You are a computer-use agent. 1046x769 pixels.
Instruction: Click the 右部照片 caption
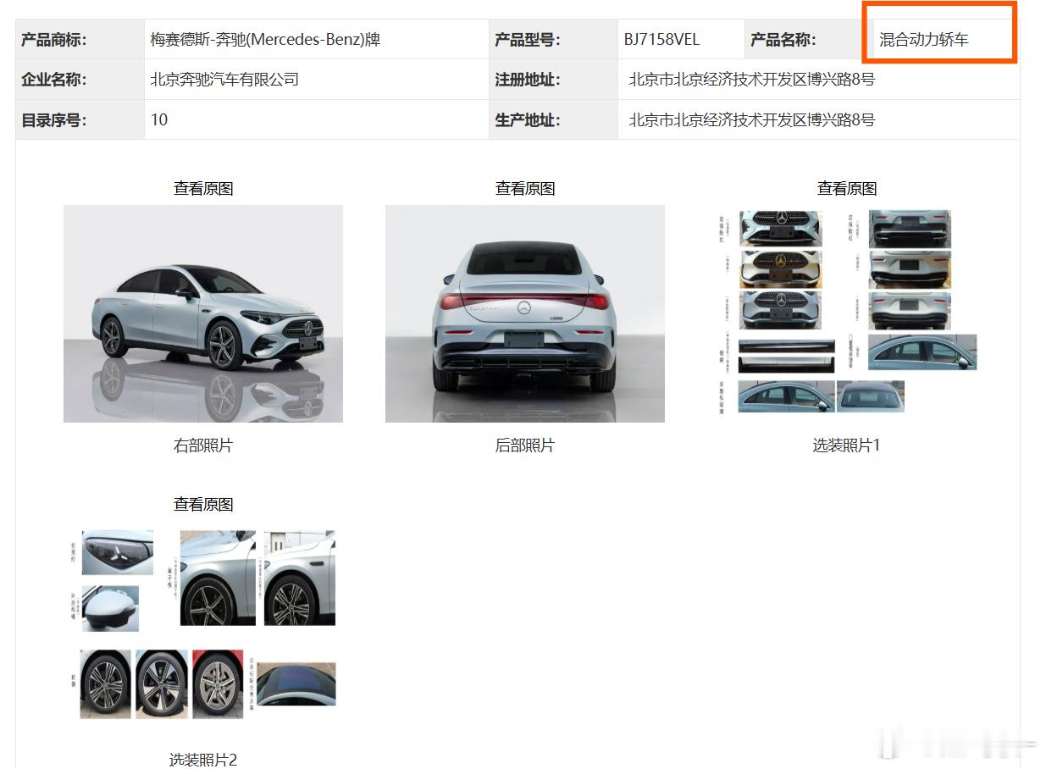[203, 445]
